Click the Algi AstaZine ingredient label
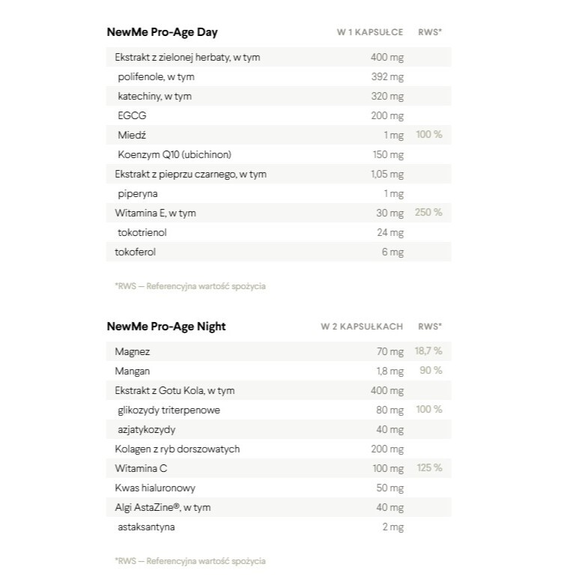Screen dimensions: 582x582 pyautogui.click(x=163, y=507)
